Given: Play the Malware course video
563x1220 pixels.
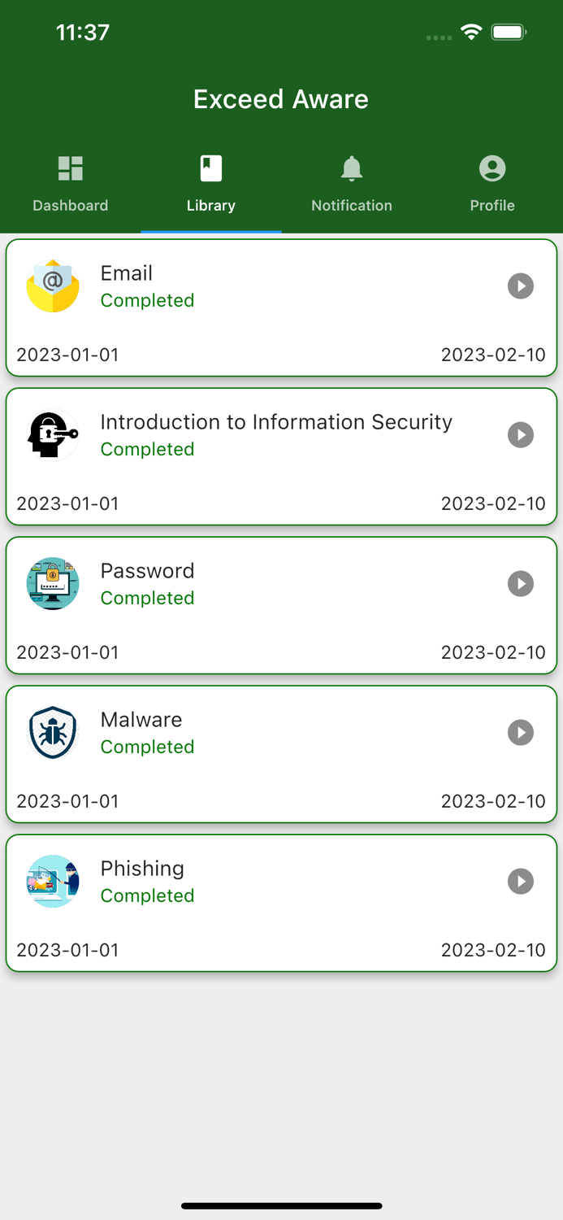Looking at the screenshot, I should coord(521,732).
